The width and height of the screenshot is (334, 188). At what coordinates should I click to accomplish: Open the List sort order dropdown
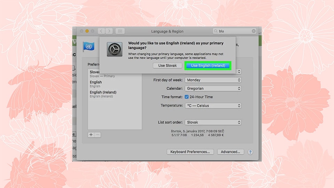tap(213, 122)
